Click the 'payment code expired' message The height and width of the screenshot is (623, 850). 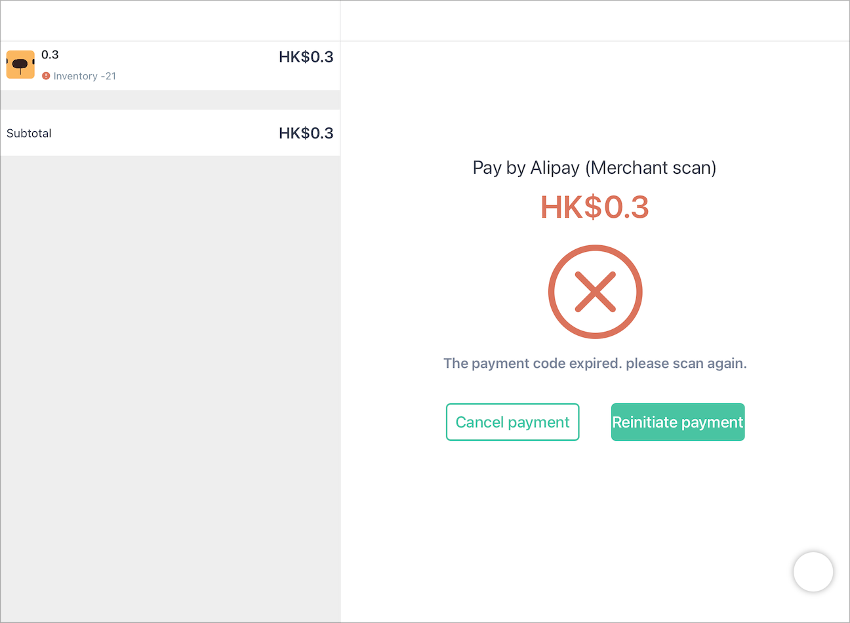(x=595, y=363)
